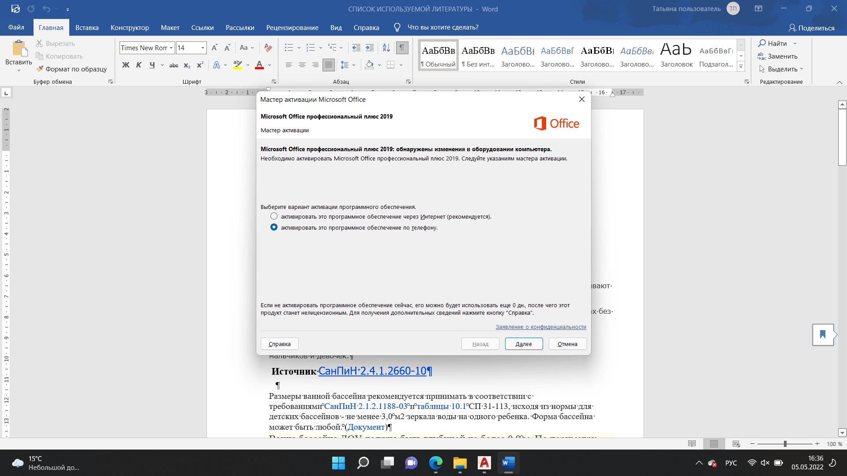Click the Format Painter brush icon
Viewport: 847px width, 476px height.
[40, 69]
